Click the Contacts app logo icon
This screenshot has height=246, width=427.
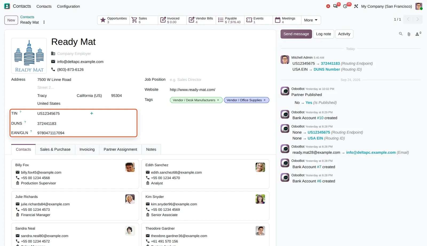(7, 6)
